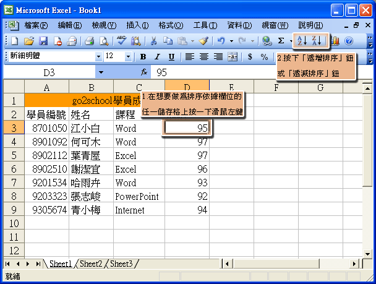Sort ascending with the A-Z button

[x=302, y=41]
